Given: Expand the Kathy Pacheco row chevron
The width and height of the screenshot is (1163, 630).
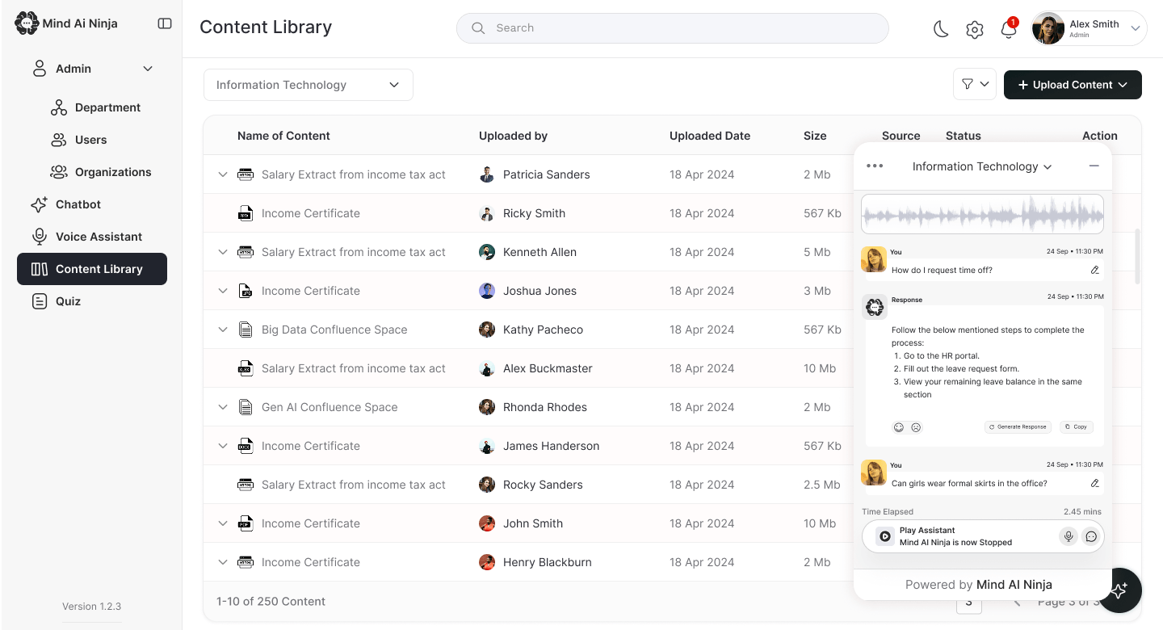Looking at the screenshot, I should coord(223,330).
